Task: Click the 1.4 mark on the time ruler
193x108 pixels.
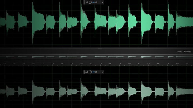Action: click(52, 64)
